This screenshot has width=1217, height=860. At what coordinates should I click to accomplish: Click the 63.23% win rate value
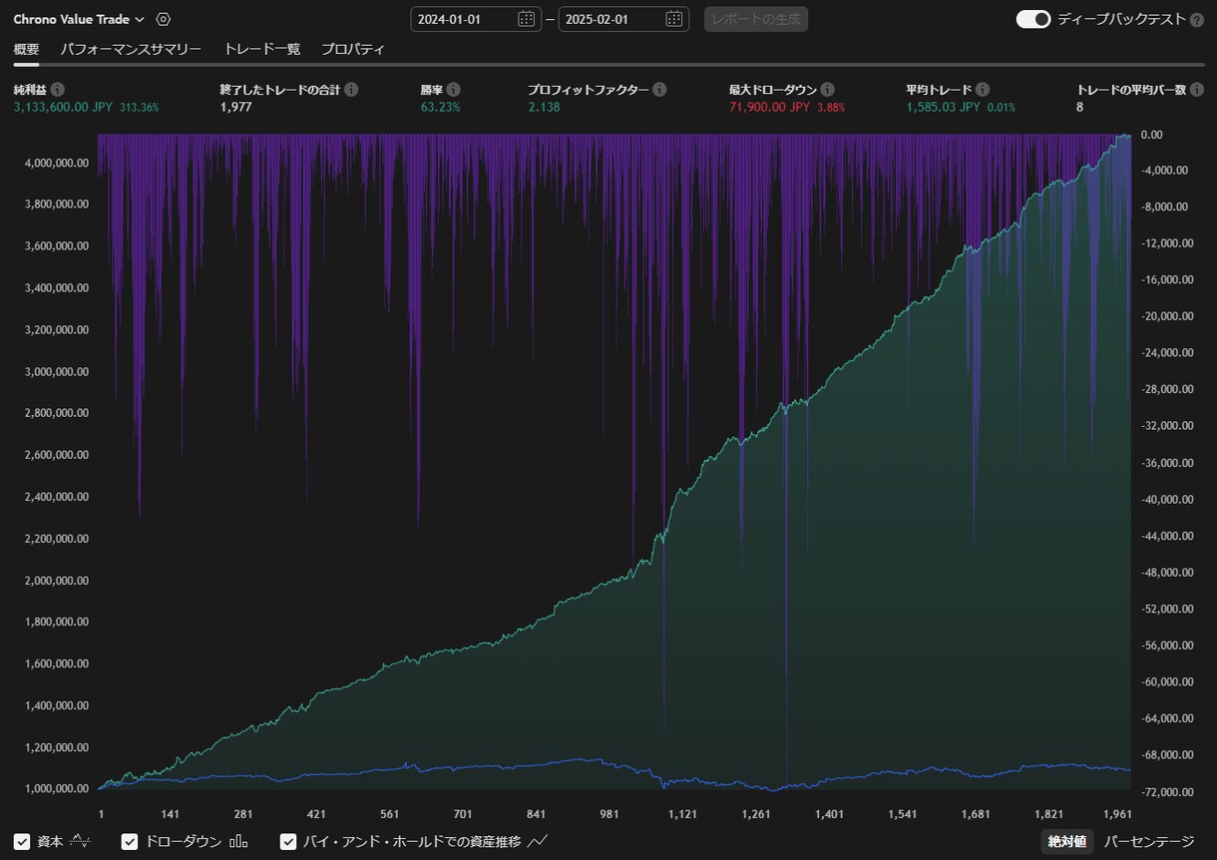point(441,107)
